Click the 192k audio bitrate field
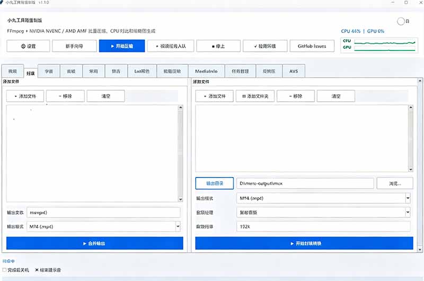Viewport: 424px width, 281px height. tap(323, 226)
